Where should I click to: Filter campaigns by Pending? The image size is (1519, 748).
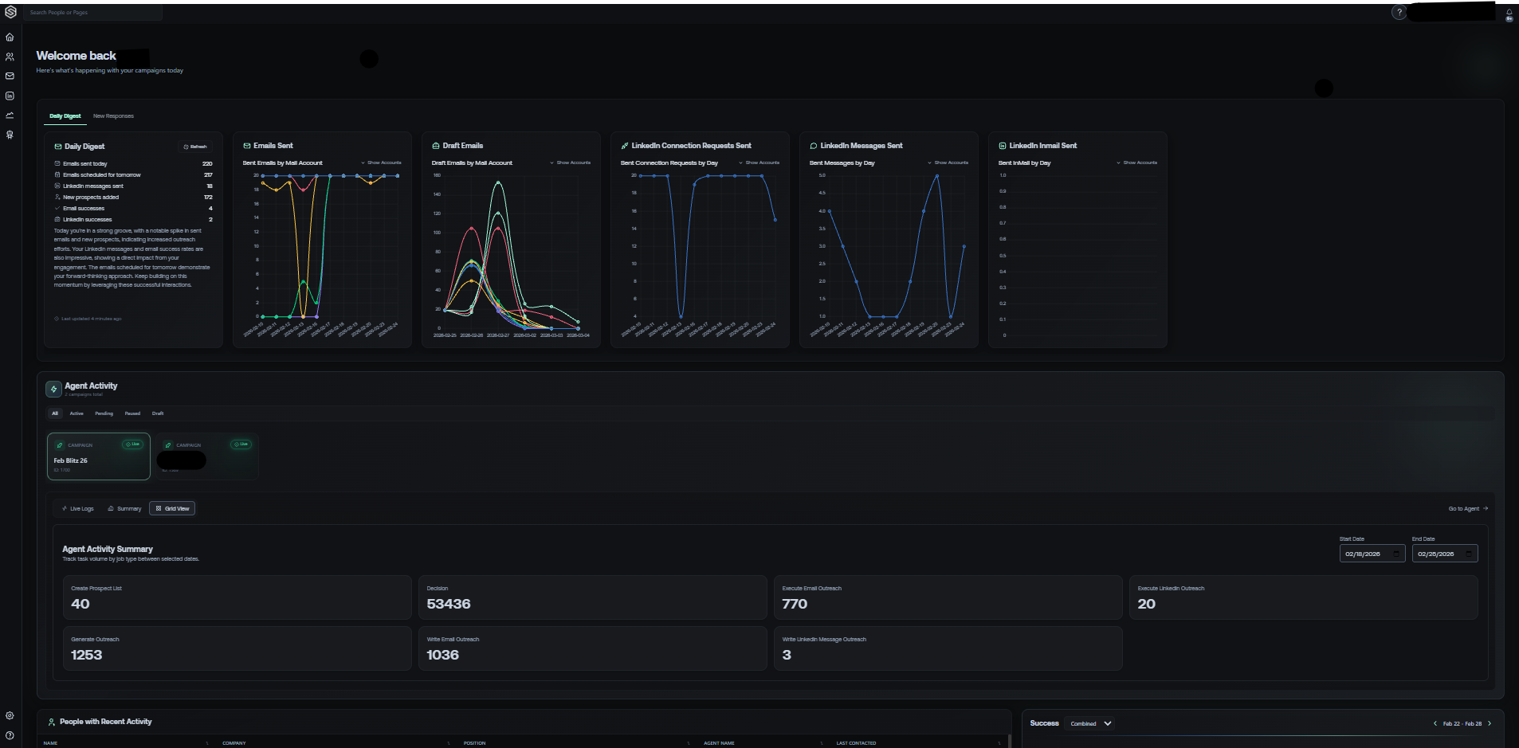[104, 413]
